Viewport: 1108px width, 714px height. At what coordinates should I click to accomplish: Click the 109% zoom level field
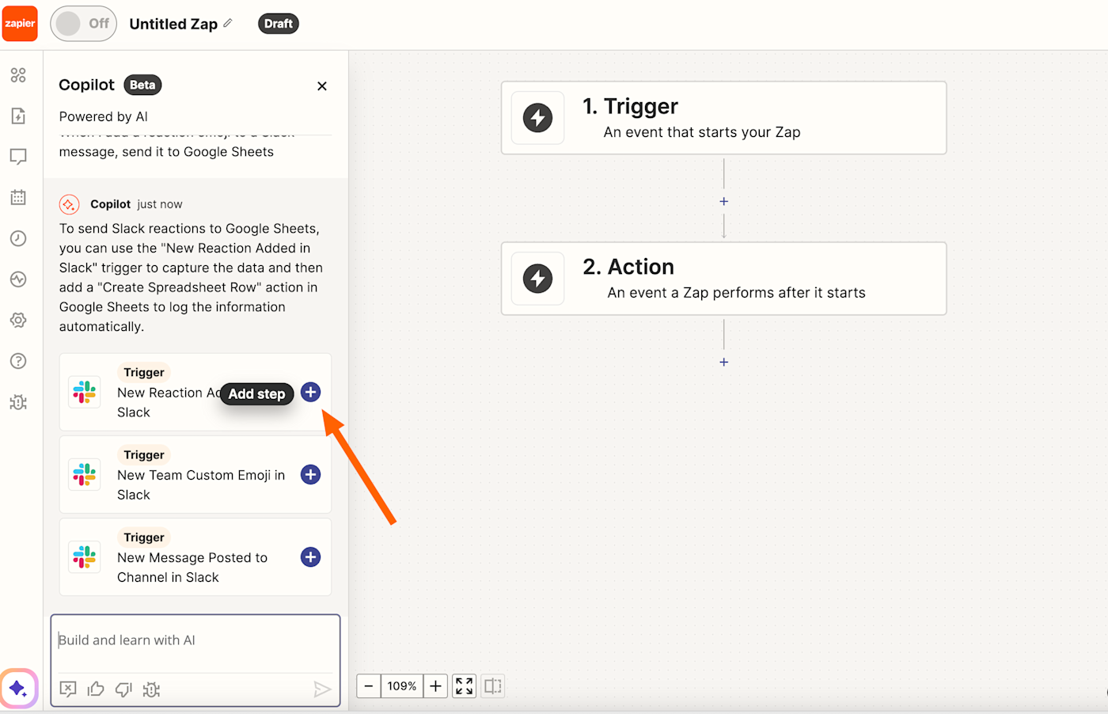tap(402, 686)
